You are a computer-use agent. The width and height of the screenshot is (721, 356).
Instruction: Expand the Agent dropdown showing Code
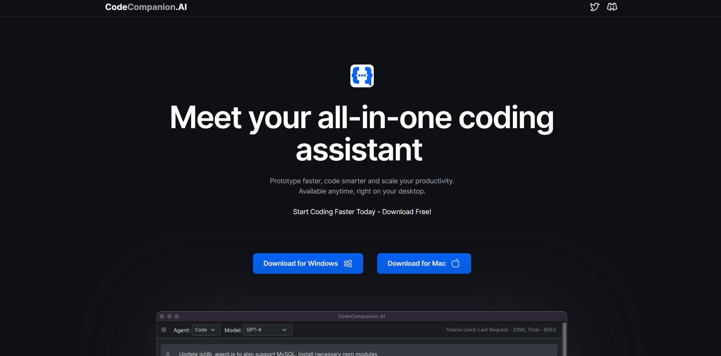point(205,330)
